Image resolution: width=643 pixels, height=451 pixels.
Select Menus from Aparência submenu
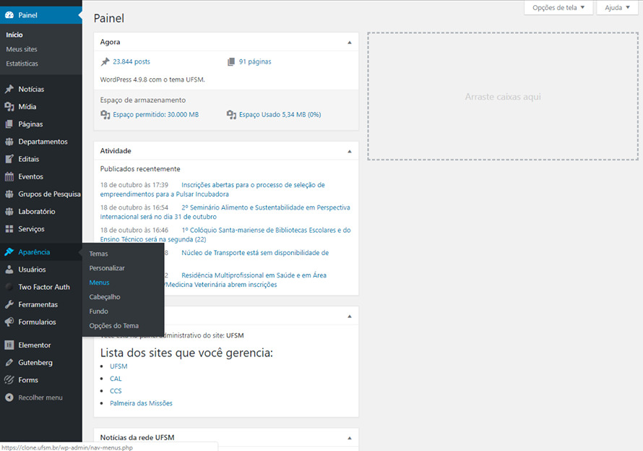[99, 283]
